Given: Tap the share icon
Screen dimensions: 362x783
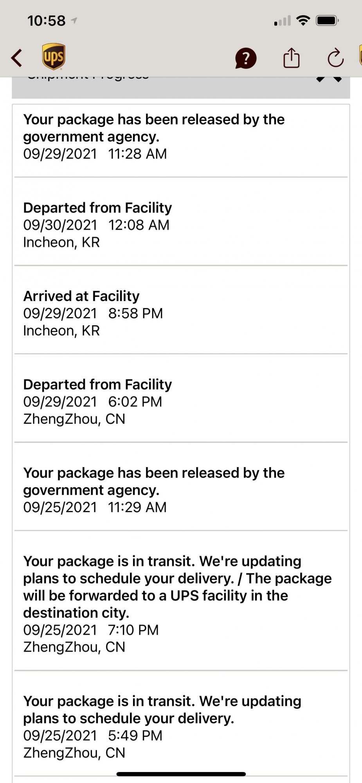Looking at the screenshot, I should [x=292, y=58].
